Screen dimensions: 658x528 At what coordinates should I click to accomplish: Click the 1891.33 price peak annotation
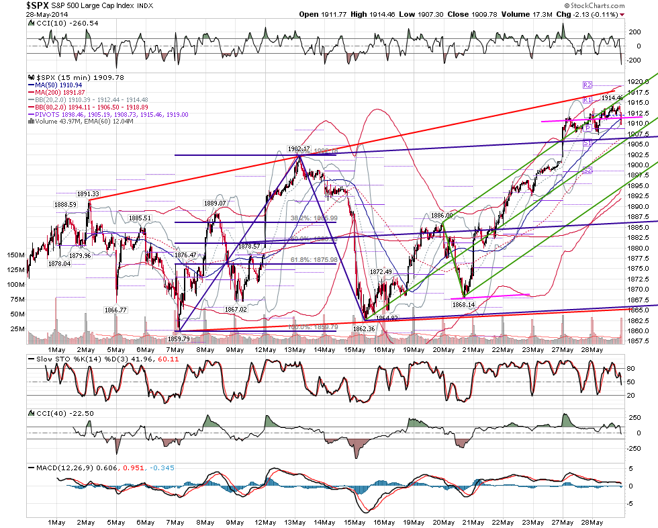88,194
